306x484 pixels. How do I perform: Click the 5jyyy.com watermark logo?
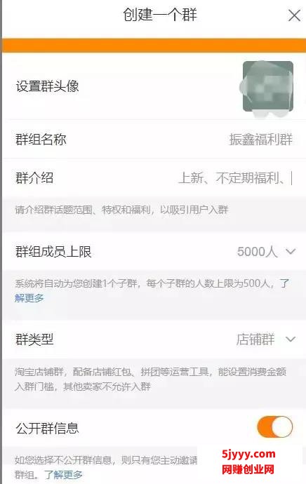click(x=248, y=462)
